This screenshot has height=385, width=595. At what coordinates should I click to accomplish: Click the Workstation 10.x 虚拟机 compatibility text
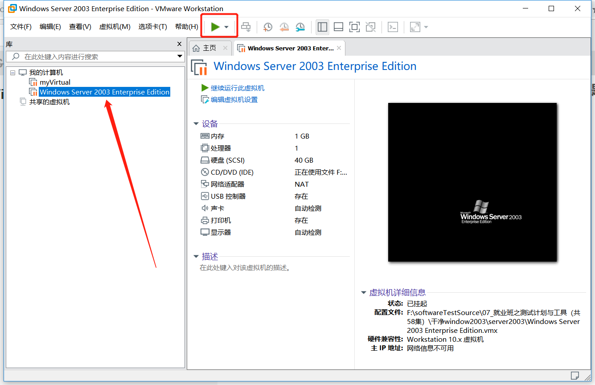tap(445, 339)
